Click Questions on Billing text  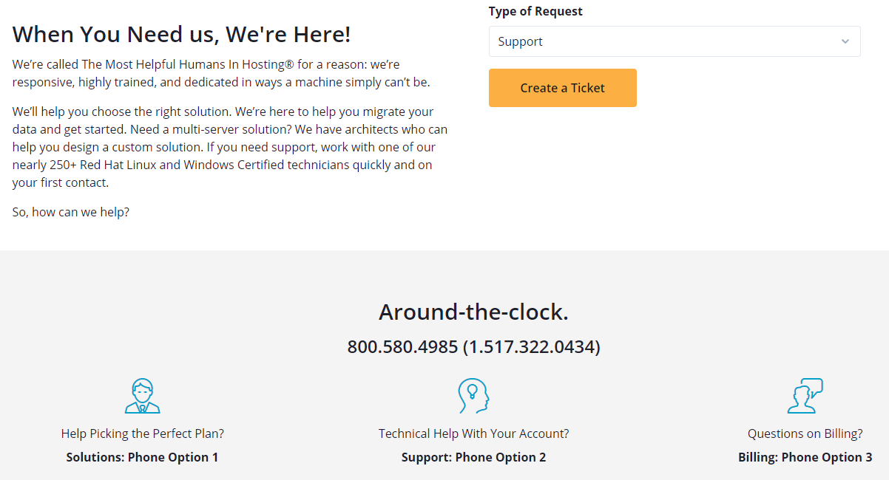(x=805, y=433)
